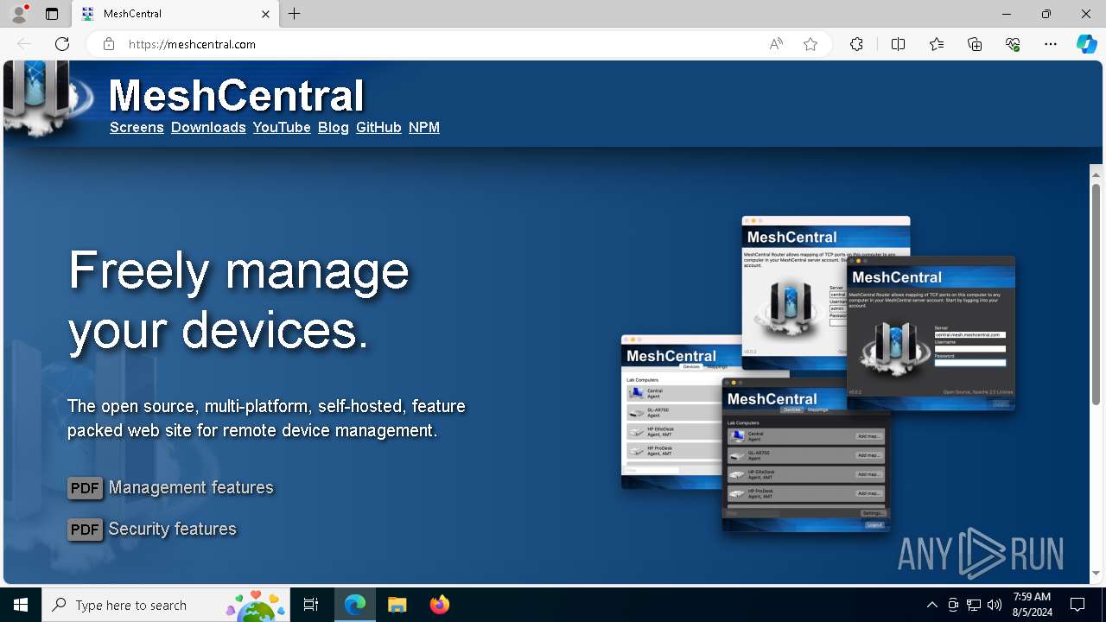The image size is (1106, 622).
Task: Activate the Read aloud icon
Action: click(x=776, y=44)
